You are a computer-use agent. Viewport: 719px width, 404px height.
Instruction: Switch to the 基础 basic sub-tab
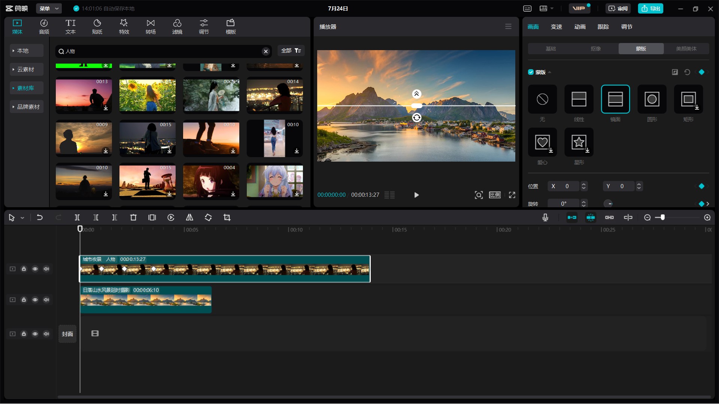point(550,49)
